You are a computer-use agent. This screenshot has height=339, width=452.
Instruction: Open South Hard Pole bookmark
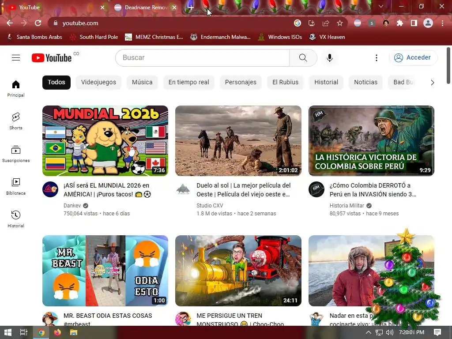[x=94, y=37]
